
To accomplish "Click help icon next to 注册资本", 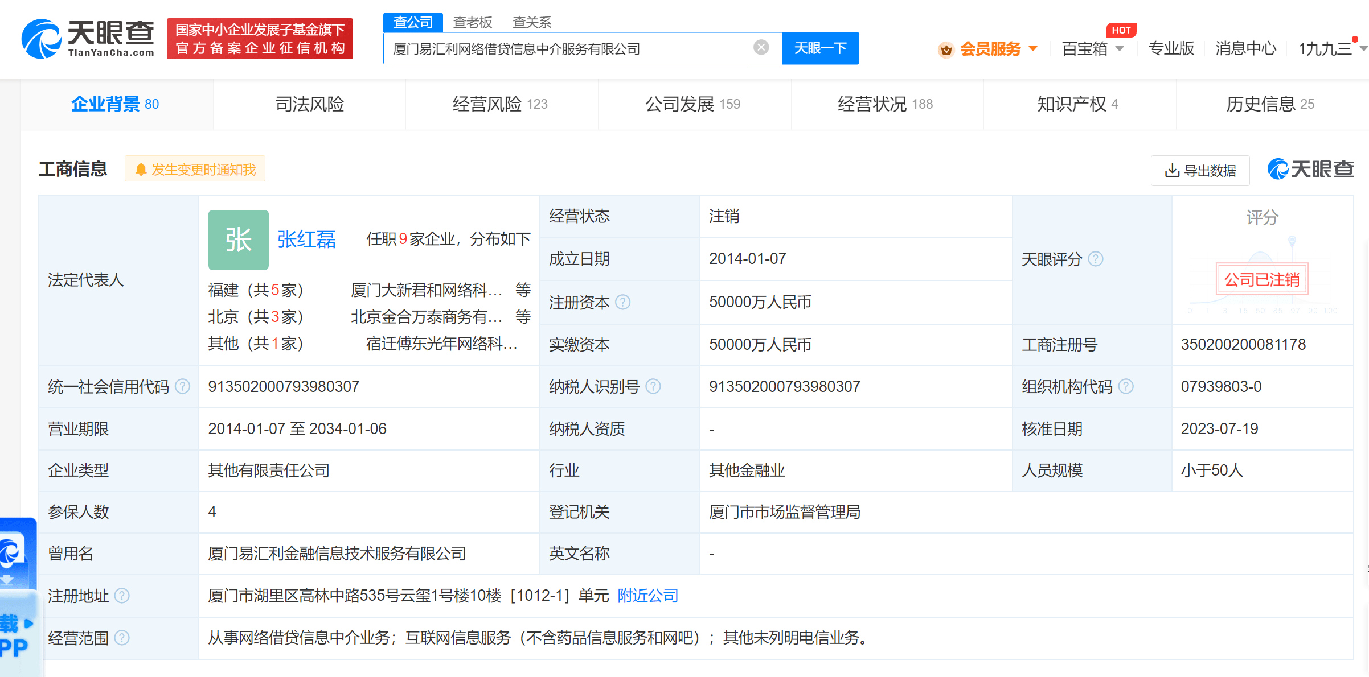I will [623, 302].
